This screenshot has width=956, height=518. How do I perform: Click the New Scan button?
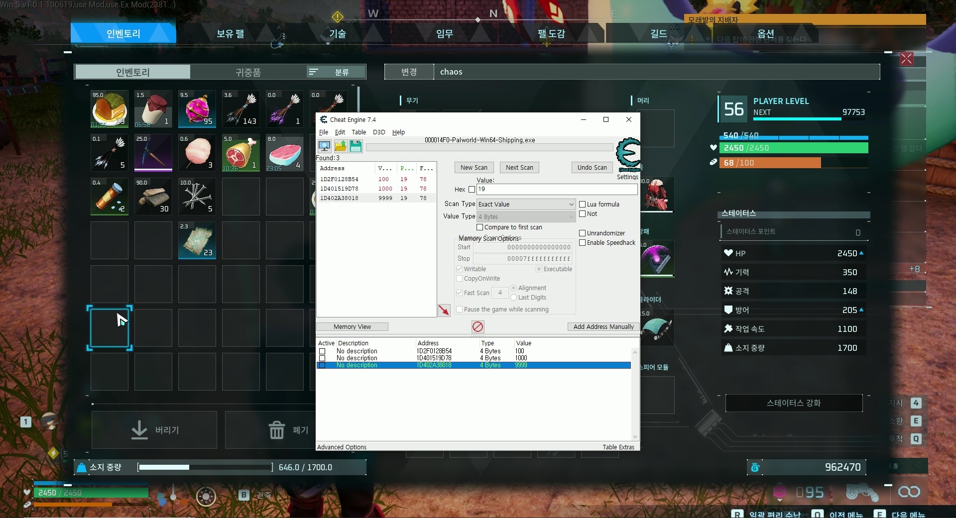(x=474, y=168)
